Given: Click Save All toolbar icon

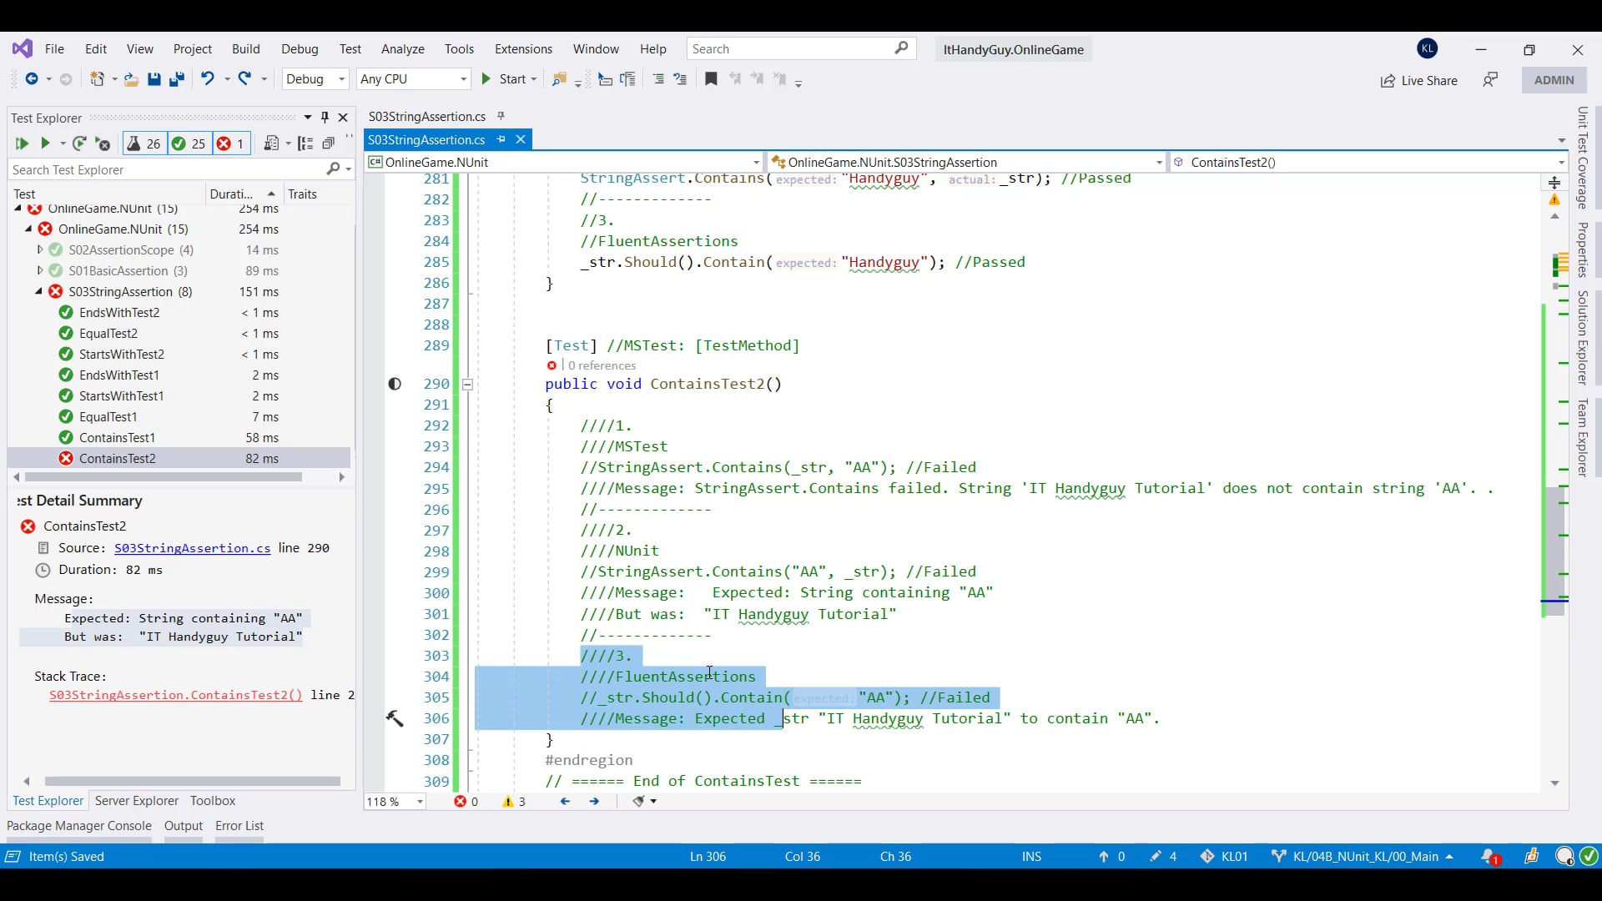Looking at the screenshot, I should (176, 79).
